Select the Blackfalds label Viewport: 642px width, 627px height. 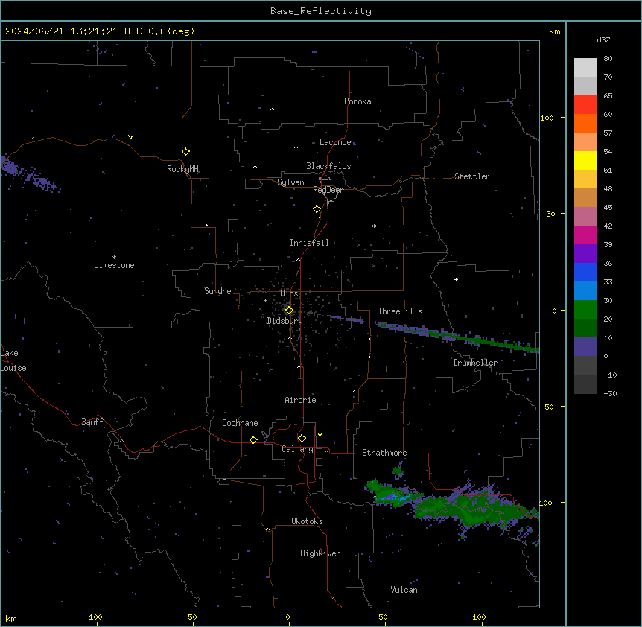click(328, 166)
